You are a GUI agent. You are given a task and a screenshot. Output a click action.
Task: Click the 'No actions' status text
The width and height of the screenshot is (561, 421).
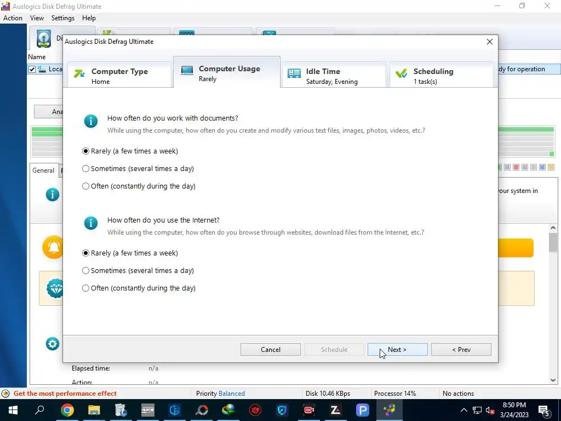tap(459, 394)
